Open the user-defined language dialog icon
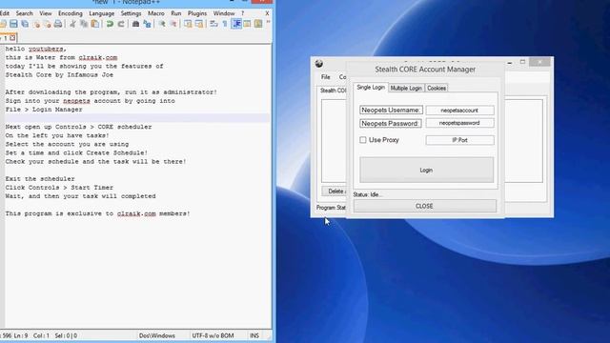 pyautogui.click(x=247, y=24)
